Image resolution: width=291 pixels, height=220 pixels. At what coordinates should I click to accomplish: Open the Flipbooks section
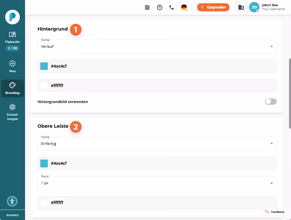[x=12, y=37]
